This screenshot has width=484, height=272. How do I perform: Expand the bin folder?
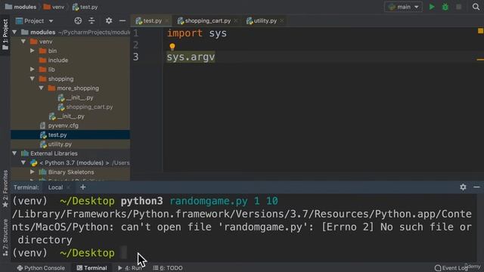tap(33, 51)
